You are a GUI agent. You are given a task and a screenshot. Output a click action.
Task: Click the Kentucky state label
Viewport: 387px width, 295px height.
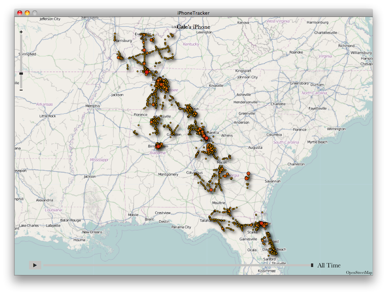(x=191, y=44)
